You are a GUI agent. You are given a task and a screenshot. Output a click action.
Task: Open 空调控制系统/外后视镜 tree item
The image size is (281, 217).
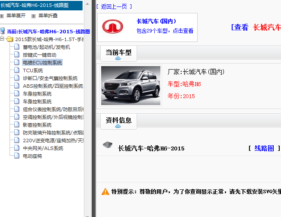point(53,117)
